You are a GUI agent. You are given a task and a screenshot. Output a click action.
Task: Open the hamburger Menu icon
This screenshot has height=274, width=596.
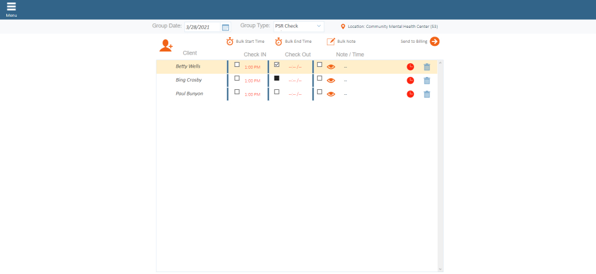point(11,7)
